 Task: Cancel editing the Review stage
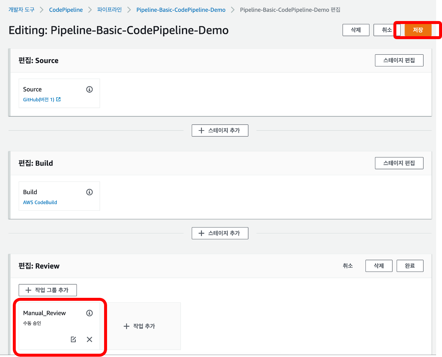point(348,266)
